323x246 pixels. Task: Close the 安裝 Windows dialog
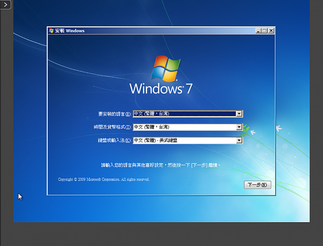(x=271, y=31)
